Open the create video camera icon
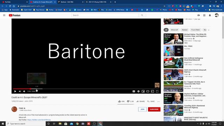The image size is (224, 126). point(198,15)
